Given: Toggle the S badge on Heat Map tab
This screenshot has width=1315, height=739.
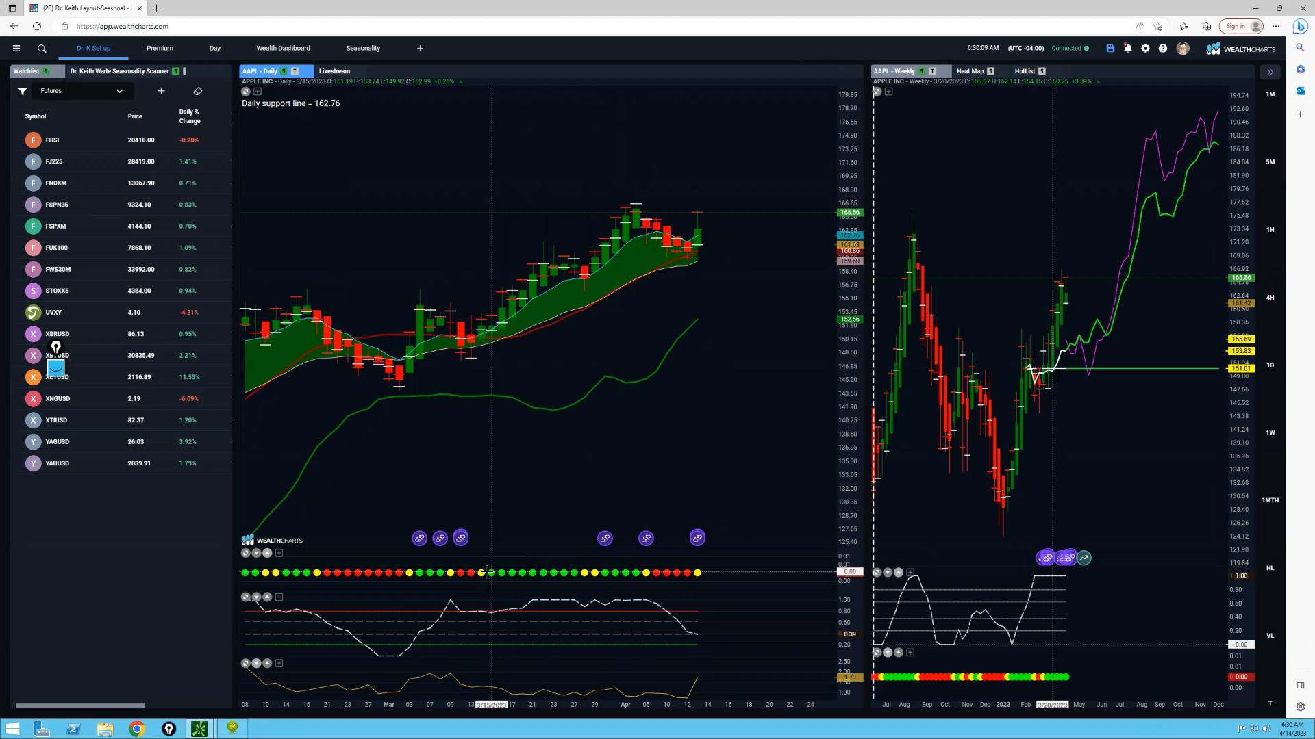Looking at the screenshot, I should [x=990, y=71].
